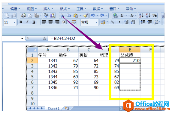Open the 数据 menu
Image resolution: width=172 pixels, height=114 pixels.
coord(98,9)
